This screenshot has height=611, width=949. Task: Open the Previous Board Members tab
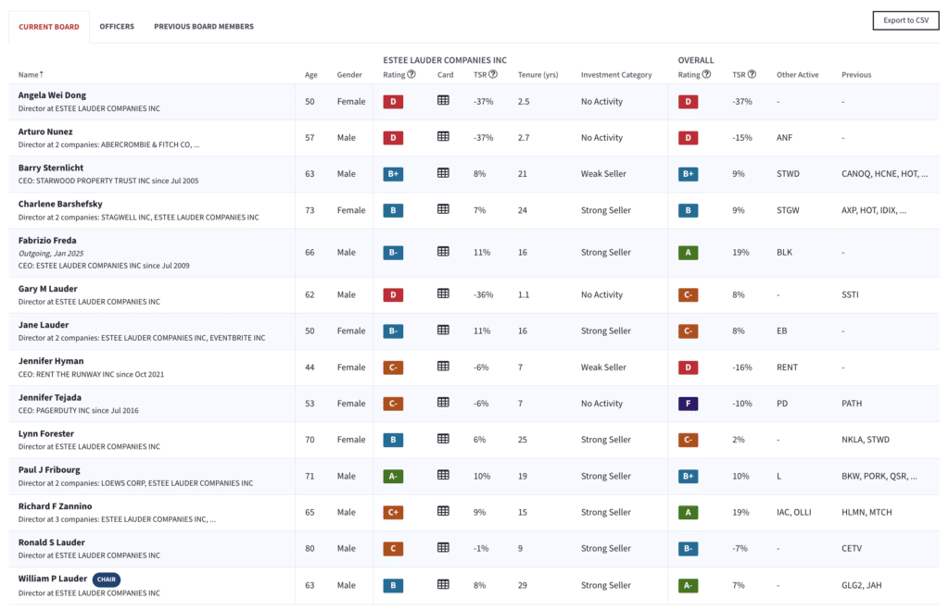click(x=204, y=27)
